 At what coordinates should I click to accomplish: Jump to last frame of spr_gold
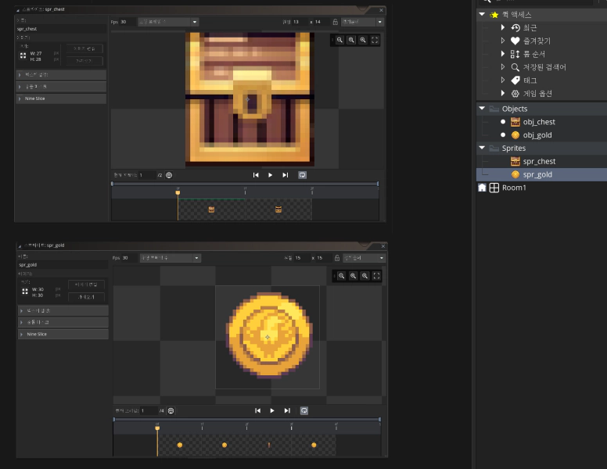[x=287, y=410]
